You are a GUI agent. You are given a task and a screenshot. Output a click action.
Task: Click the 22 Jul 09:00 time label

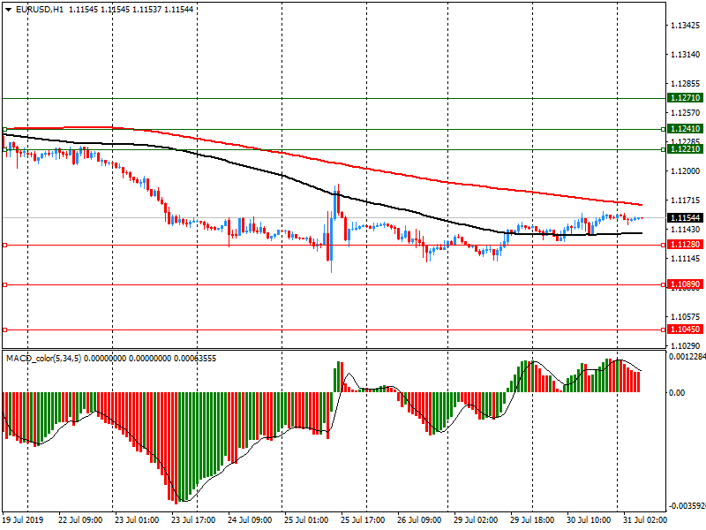pos(80,520)
